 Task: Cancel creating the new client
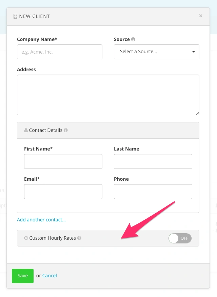tap(50, 276)
